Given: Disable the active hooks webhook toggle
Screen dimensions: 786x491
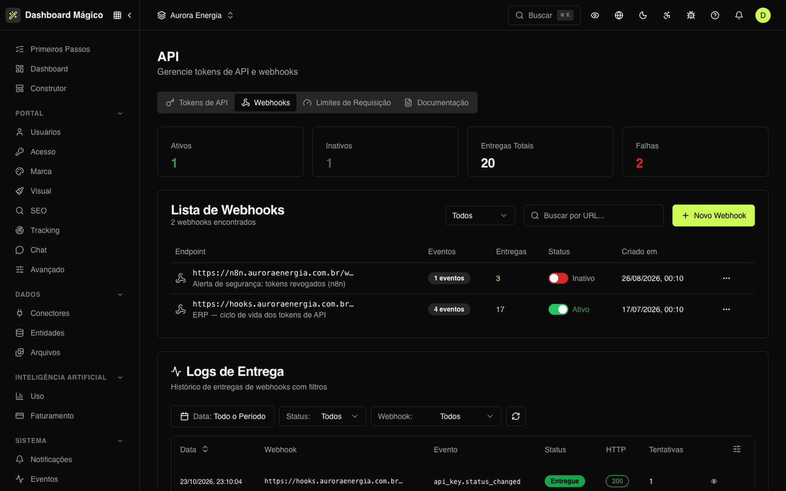Looking at the screenshot, I should [x=558, y=309].
